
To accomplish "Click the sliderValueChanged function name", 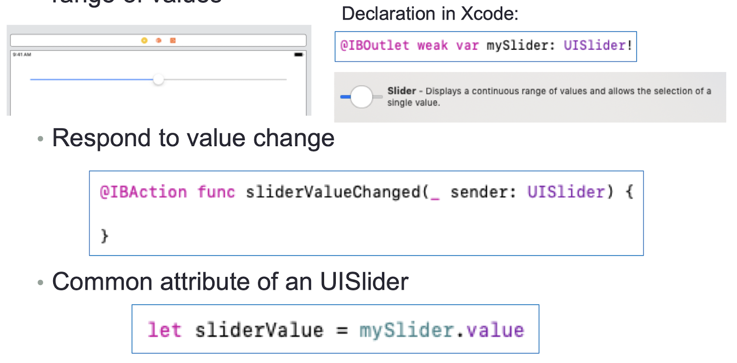I will coord(333,192).
